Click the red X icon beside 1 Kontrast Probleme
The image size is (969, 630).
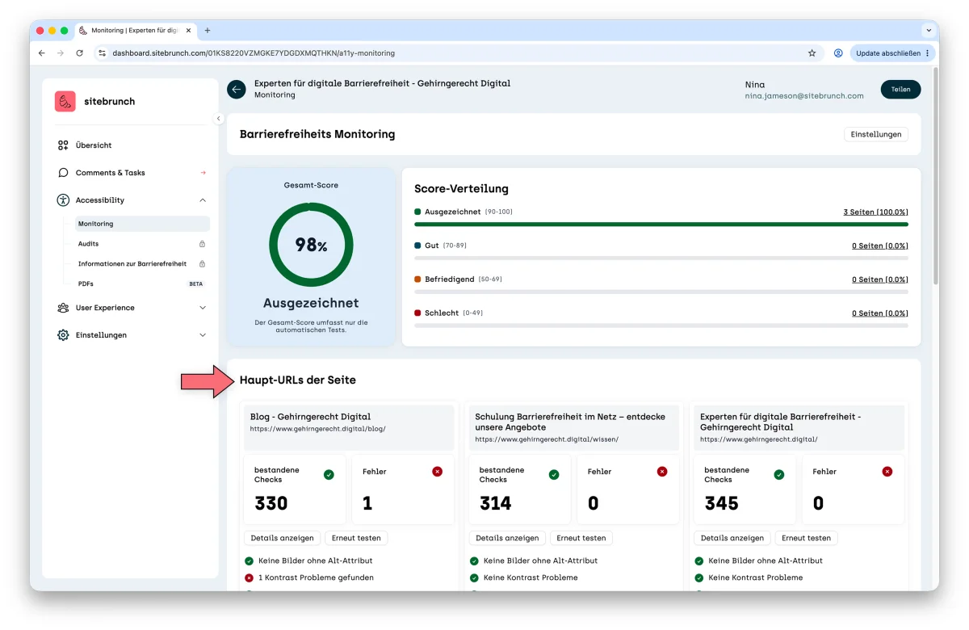(249, 577)
